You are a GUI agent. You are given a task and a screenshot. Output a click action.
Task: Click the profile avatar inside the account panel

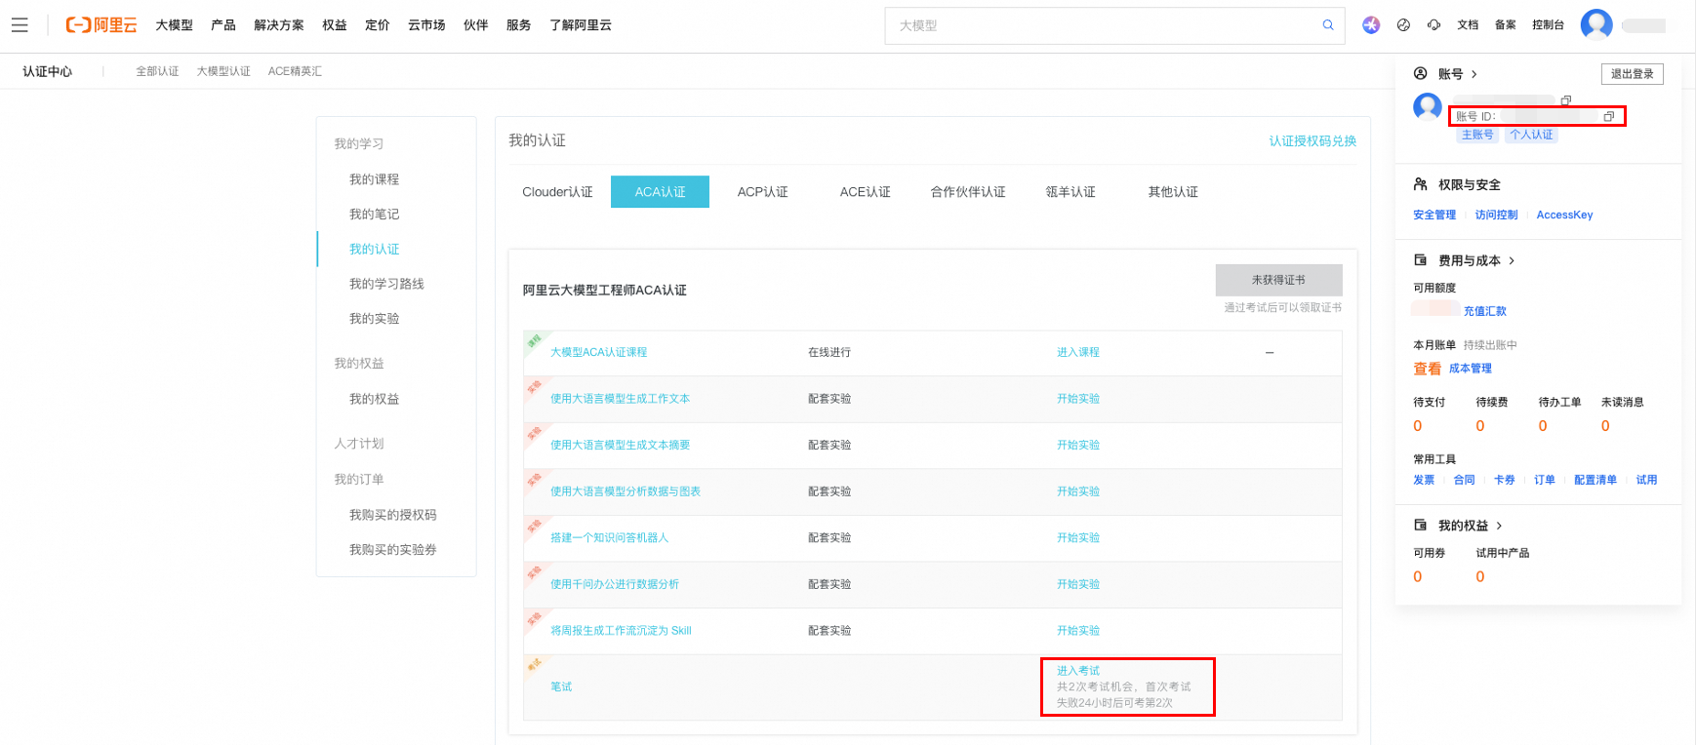coord(1428,106)
